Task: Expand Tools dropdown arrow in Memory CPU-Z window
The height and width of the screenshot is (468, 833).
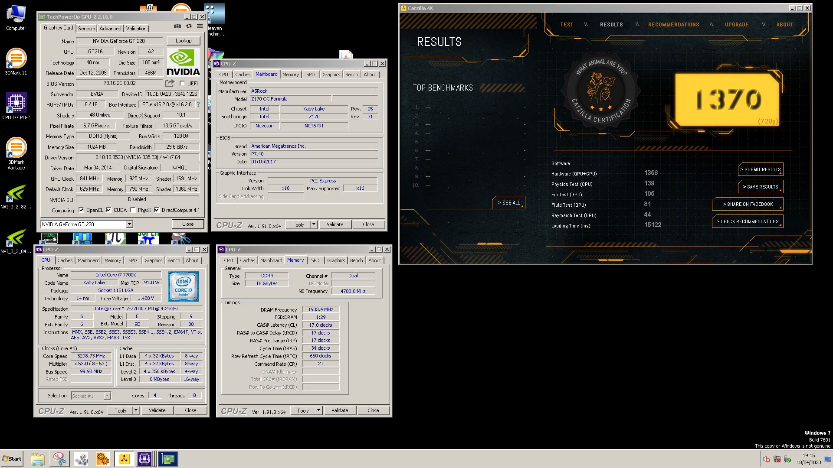Action: click(x=318, y=410)
